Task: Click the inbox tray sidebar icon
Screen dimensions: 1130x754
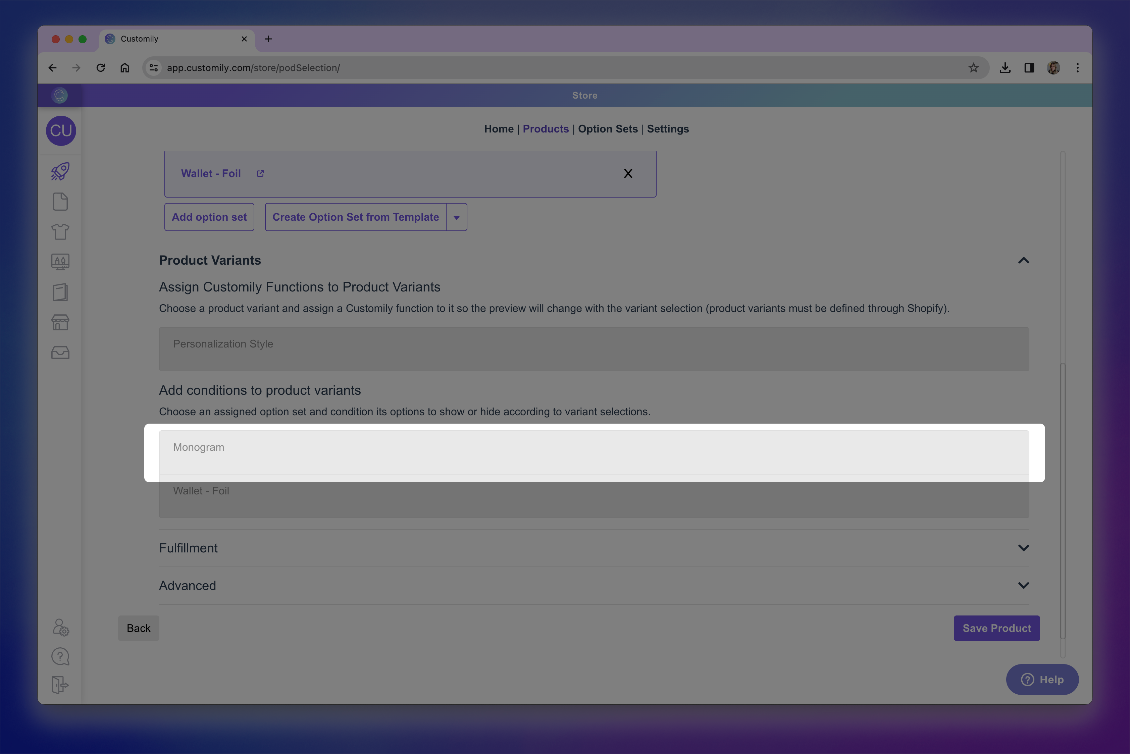Action: 60,353
